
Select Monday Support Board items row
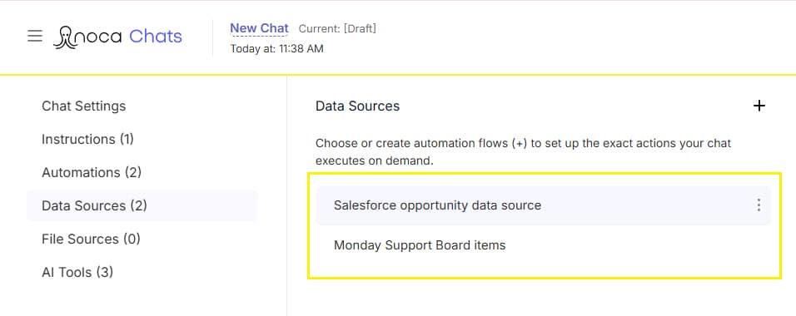point(544,245)
